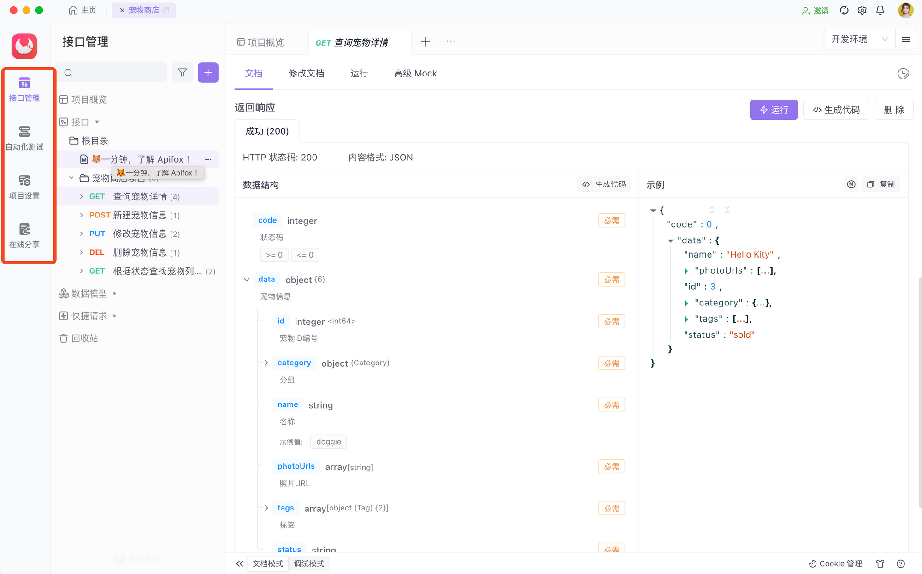Open 项目设置 from the left sidebar
The image size is (922, 574).
pyautogui.click(x=24, y=187)
